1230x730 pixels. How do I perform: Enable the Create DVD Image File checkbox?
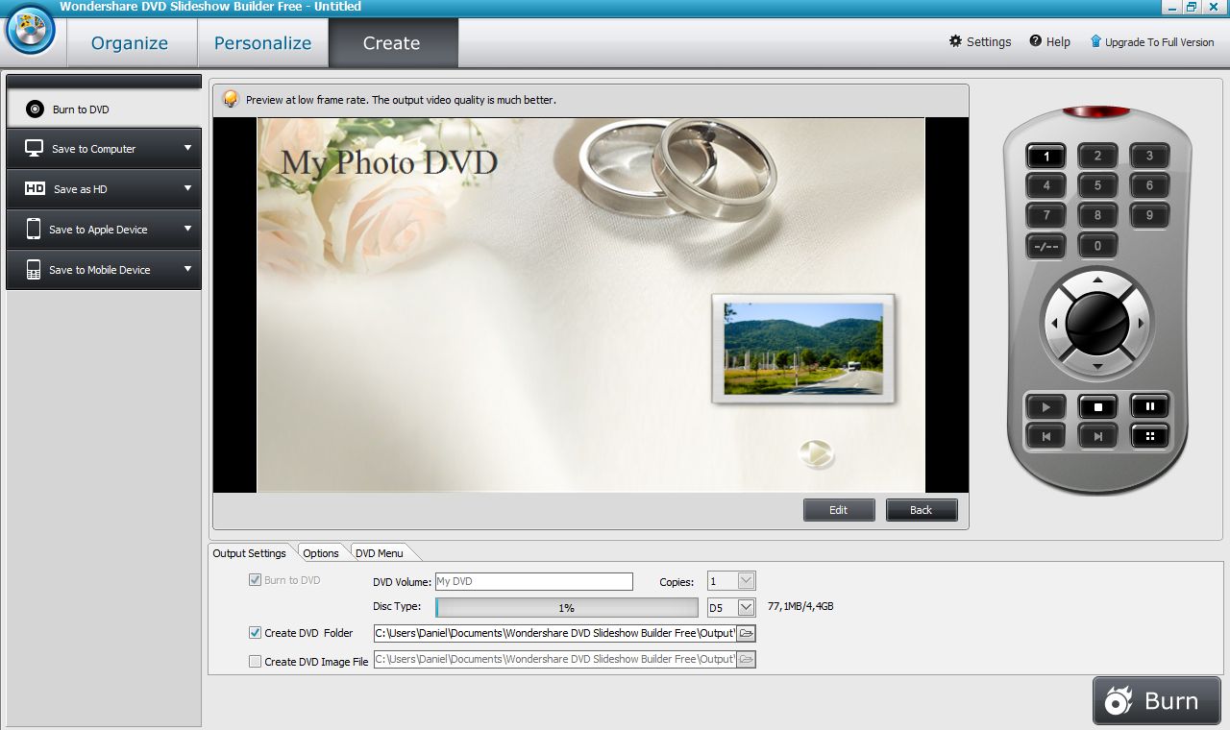(x=255, y=661)
